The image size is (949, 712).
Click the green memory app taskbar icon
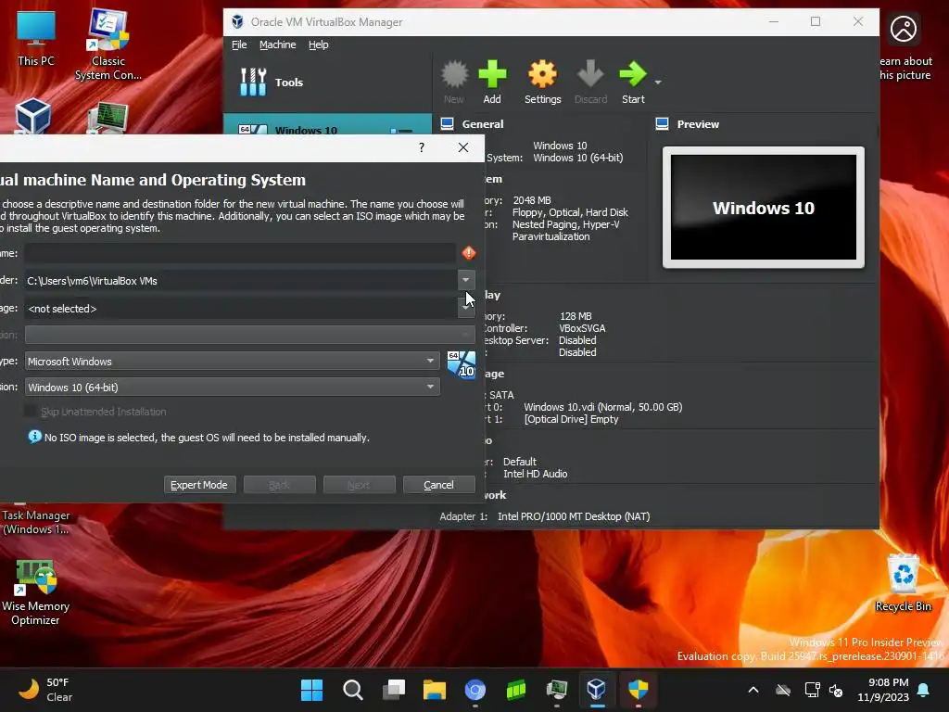point(515,690)
